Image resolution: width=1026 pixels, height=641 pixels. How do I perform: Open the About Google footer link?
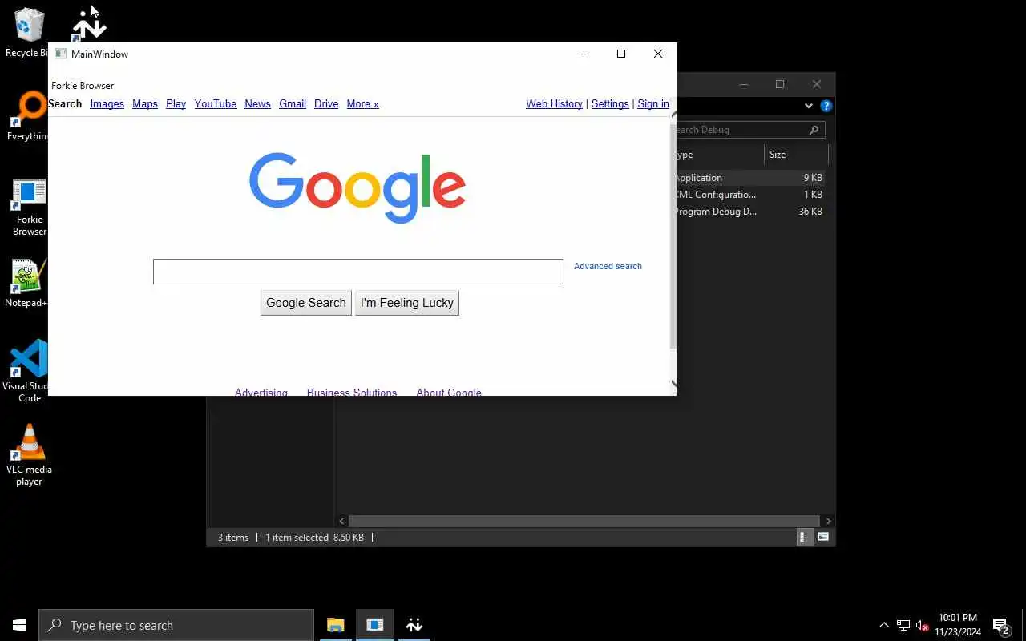(x=449, y=392)
